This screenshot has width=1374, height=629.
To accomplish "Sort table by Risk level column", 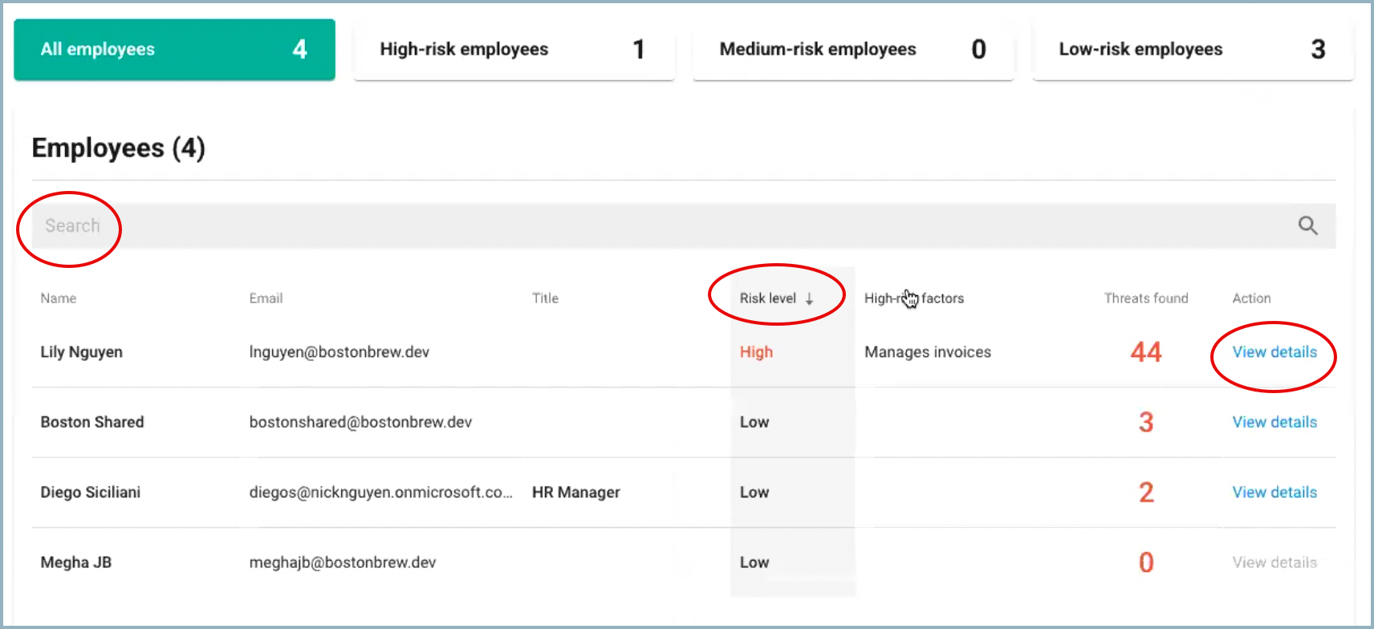I will tap(767, 298).
